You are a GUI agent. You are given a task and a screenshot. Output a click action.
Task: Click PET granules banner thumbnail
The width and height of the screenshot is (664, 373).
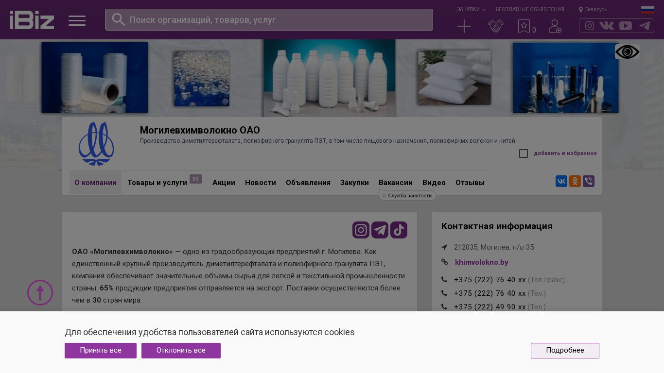pyautogui.click(x=202, y=79)
